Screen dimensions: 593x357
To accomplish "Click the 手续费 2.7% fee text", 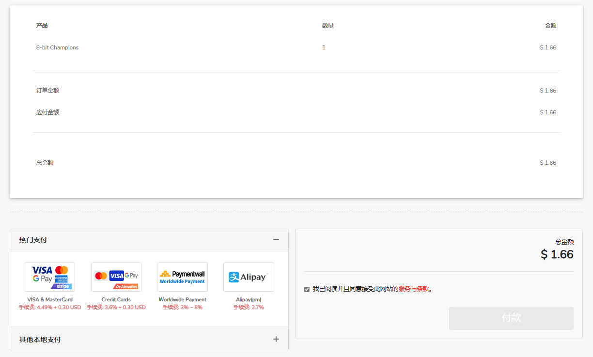I will click(249, 307).
